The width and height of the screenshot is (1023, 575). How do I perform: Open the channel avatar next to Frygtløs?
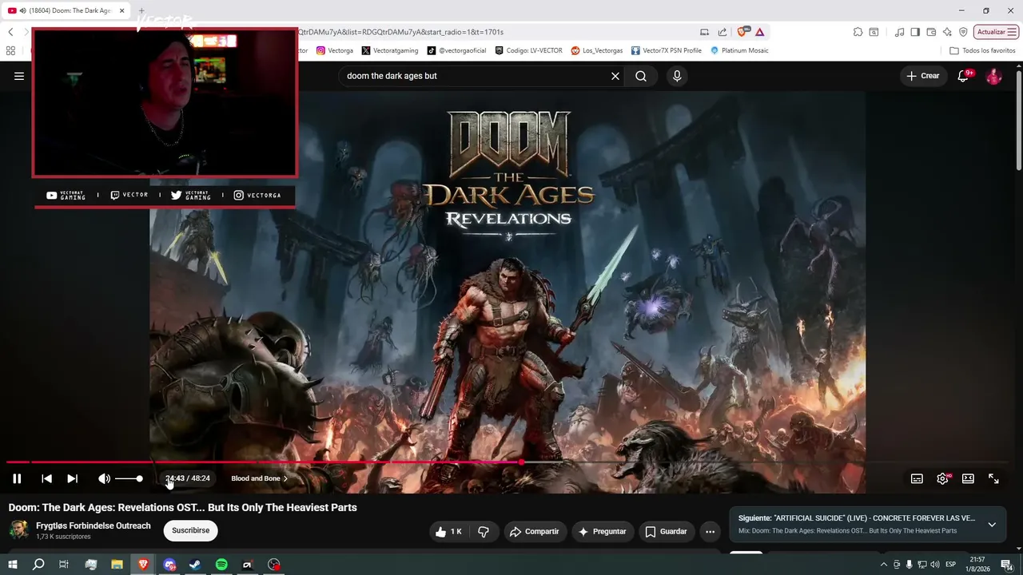click(x=19, y=529)
